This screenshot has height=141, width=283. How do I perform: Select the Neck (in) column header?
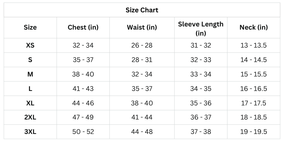click(253, 27)
